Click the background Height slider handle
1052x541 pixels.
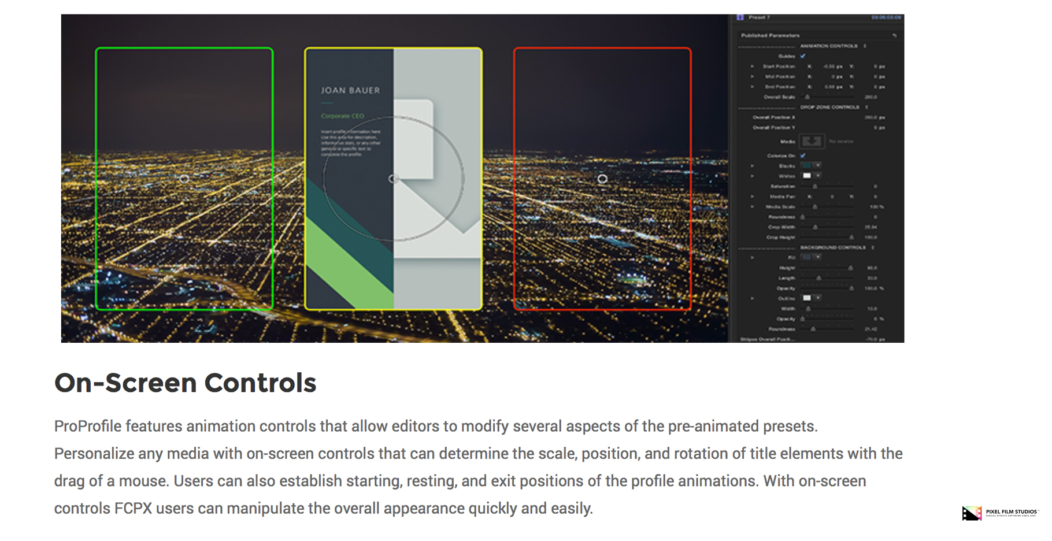click(x=850, y=268)
